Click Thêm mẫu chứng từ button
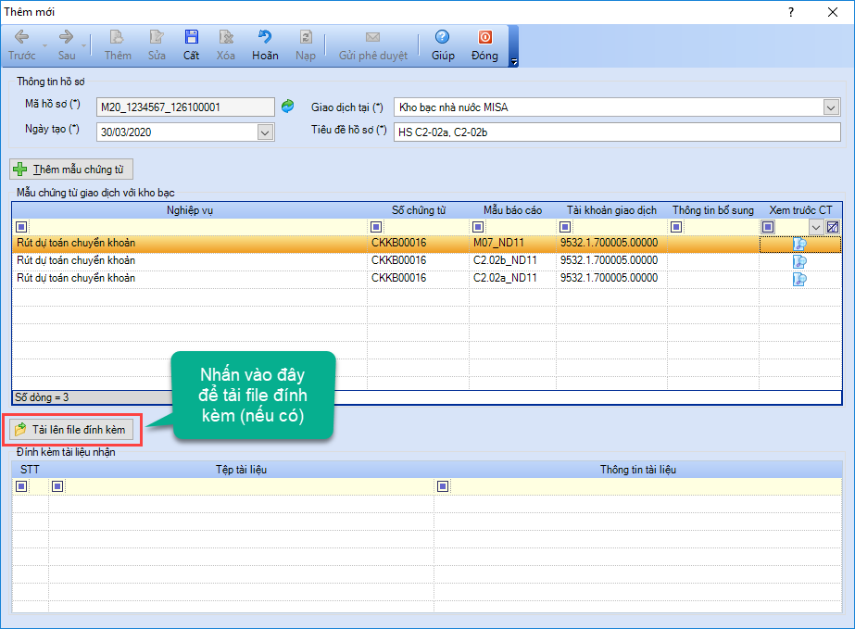 tap(71, 170)
